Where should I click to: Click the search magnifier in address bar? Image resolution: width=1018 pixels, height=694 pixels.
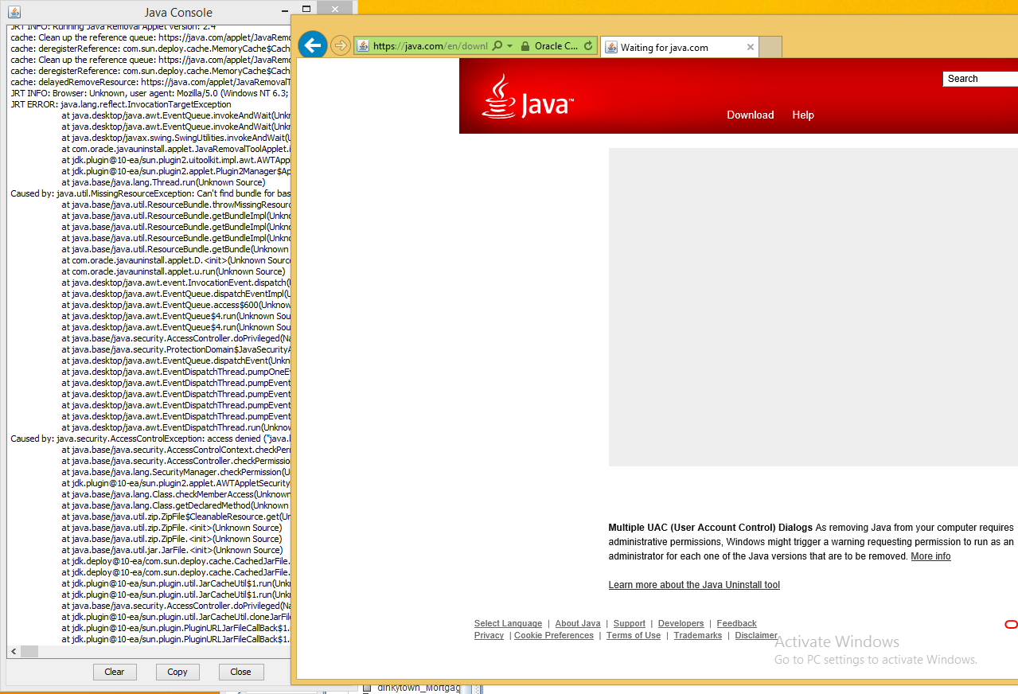[x=497, y=46]
